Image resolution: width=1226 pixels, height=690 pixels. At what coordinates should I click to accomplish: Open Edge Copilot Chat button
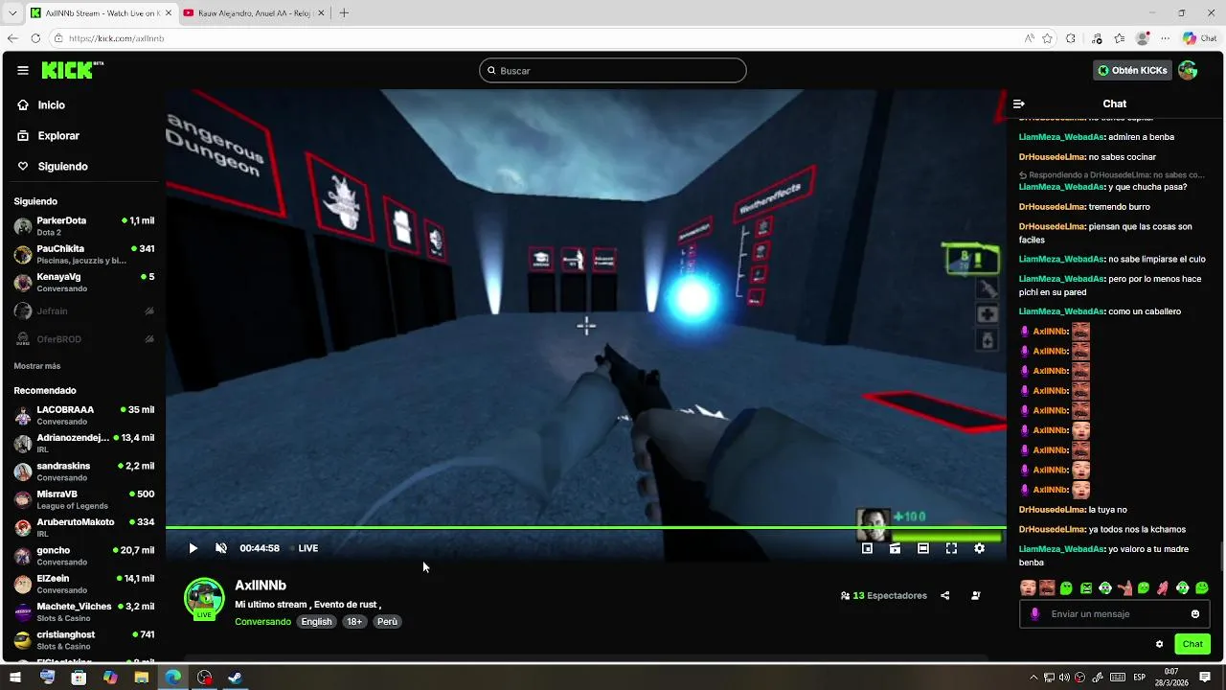(x=1200, y=38)
